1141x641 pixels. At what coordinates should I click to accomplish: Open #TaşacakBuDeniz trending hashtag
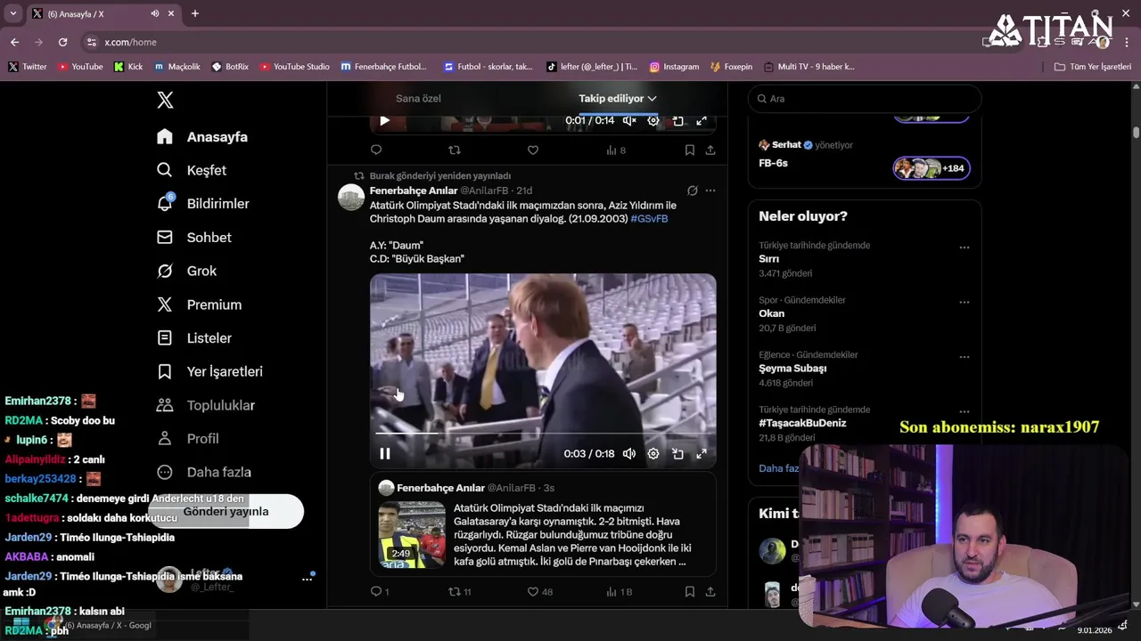tap(802, 424)
